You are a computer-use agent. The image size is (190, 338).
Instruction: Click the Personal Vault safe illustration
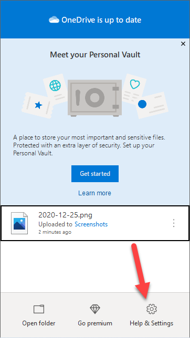click(93, 98)
